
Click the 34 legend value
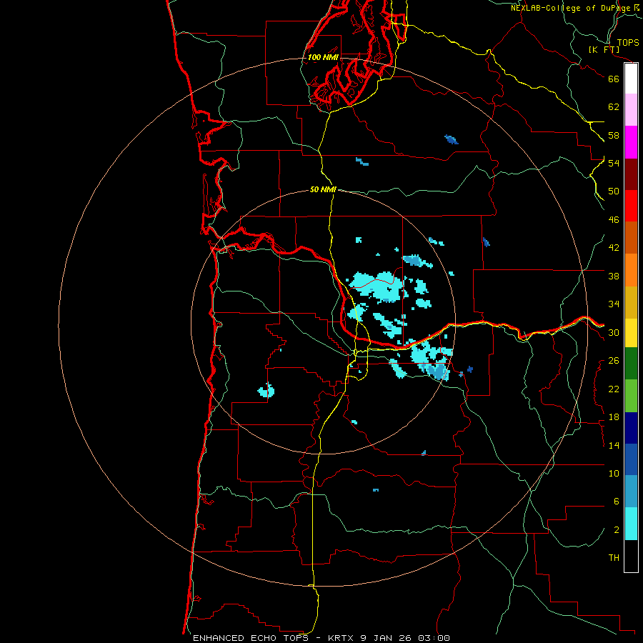614,304
